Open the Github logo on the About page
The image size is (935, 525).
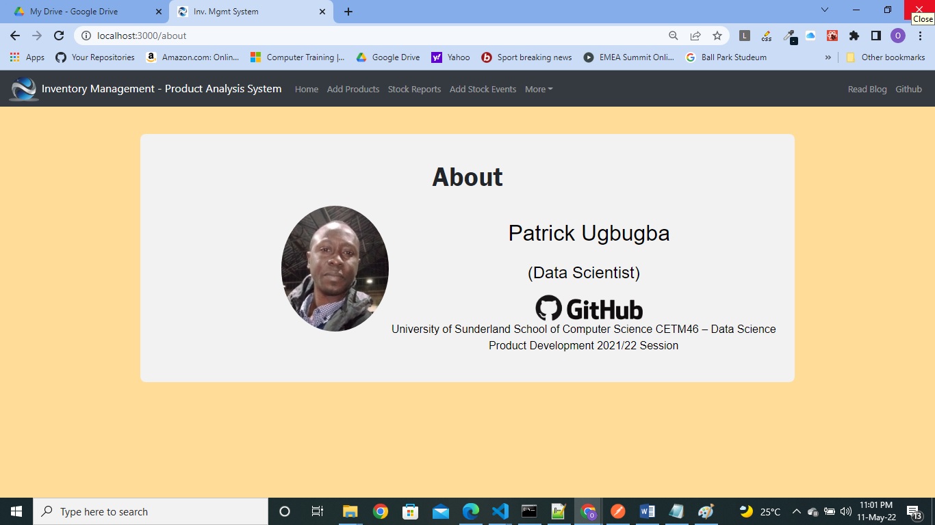point(589,308)
